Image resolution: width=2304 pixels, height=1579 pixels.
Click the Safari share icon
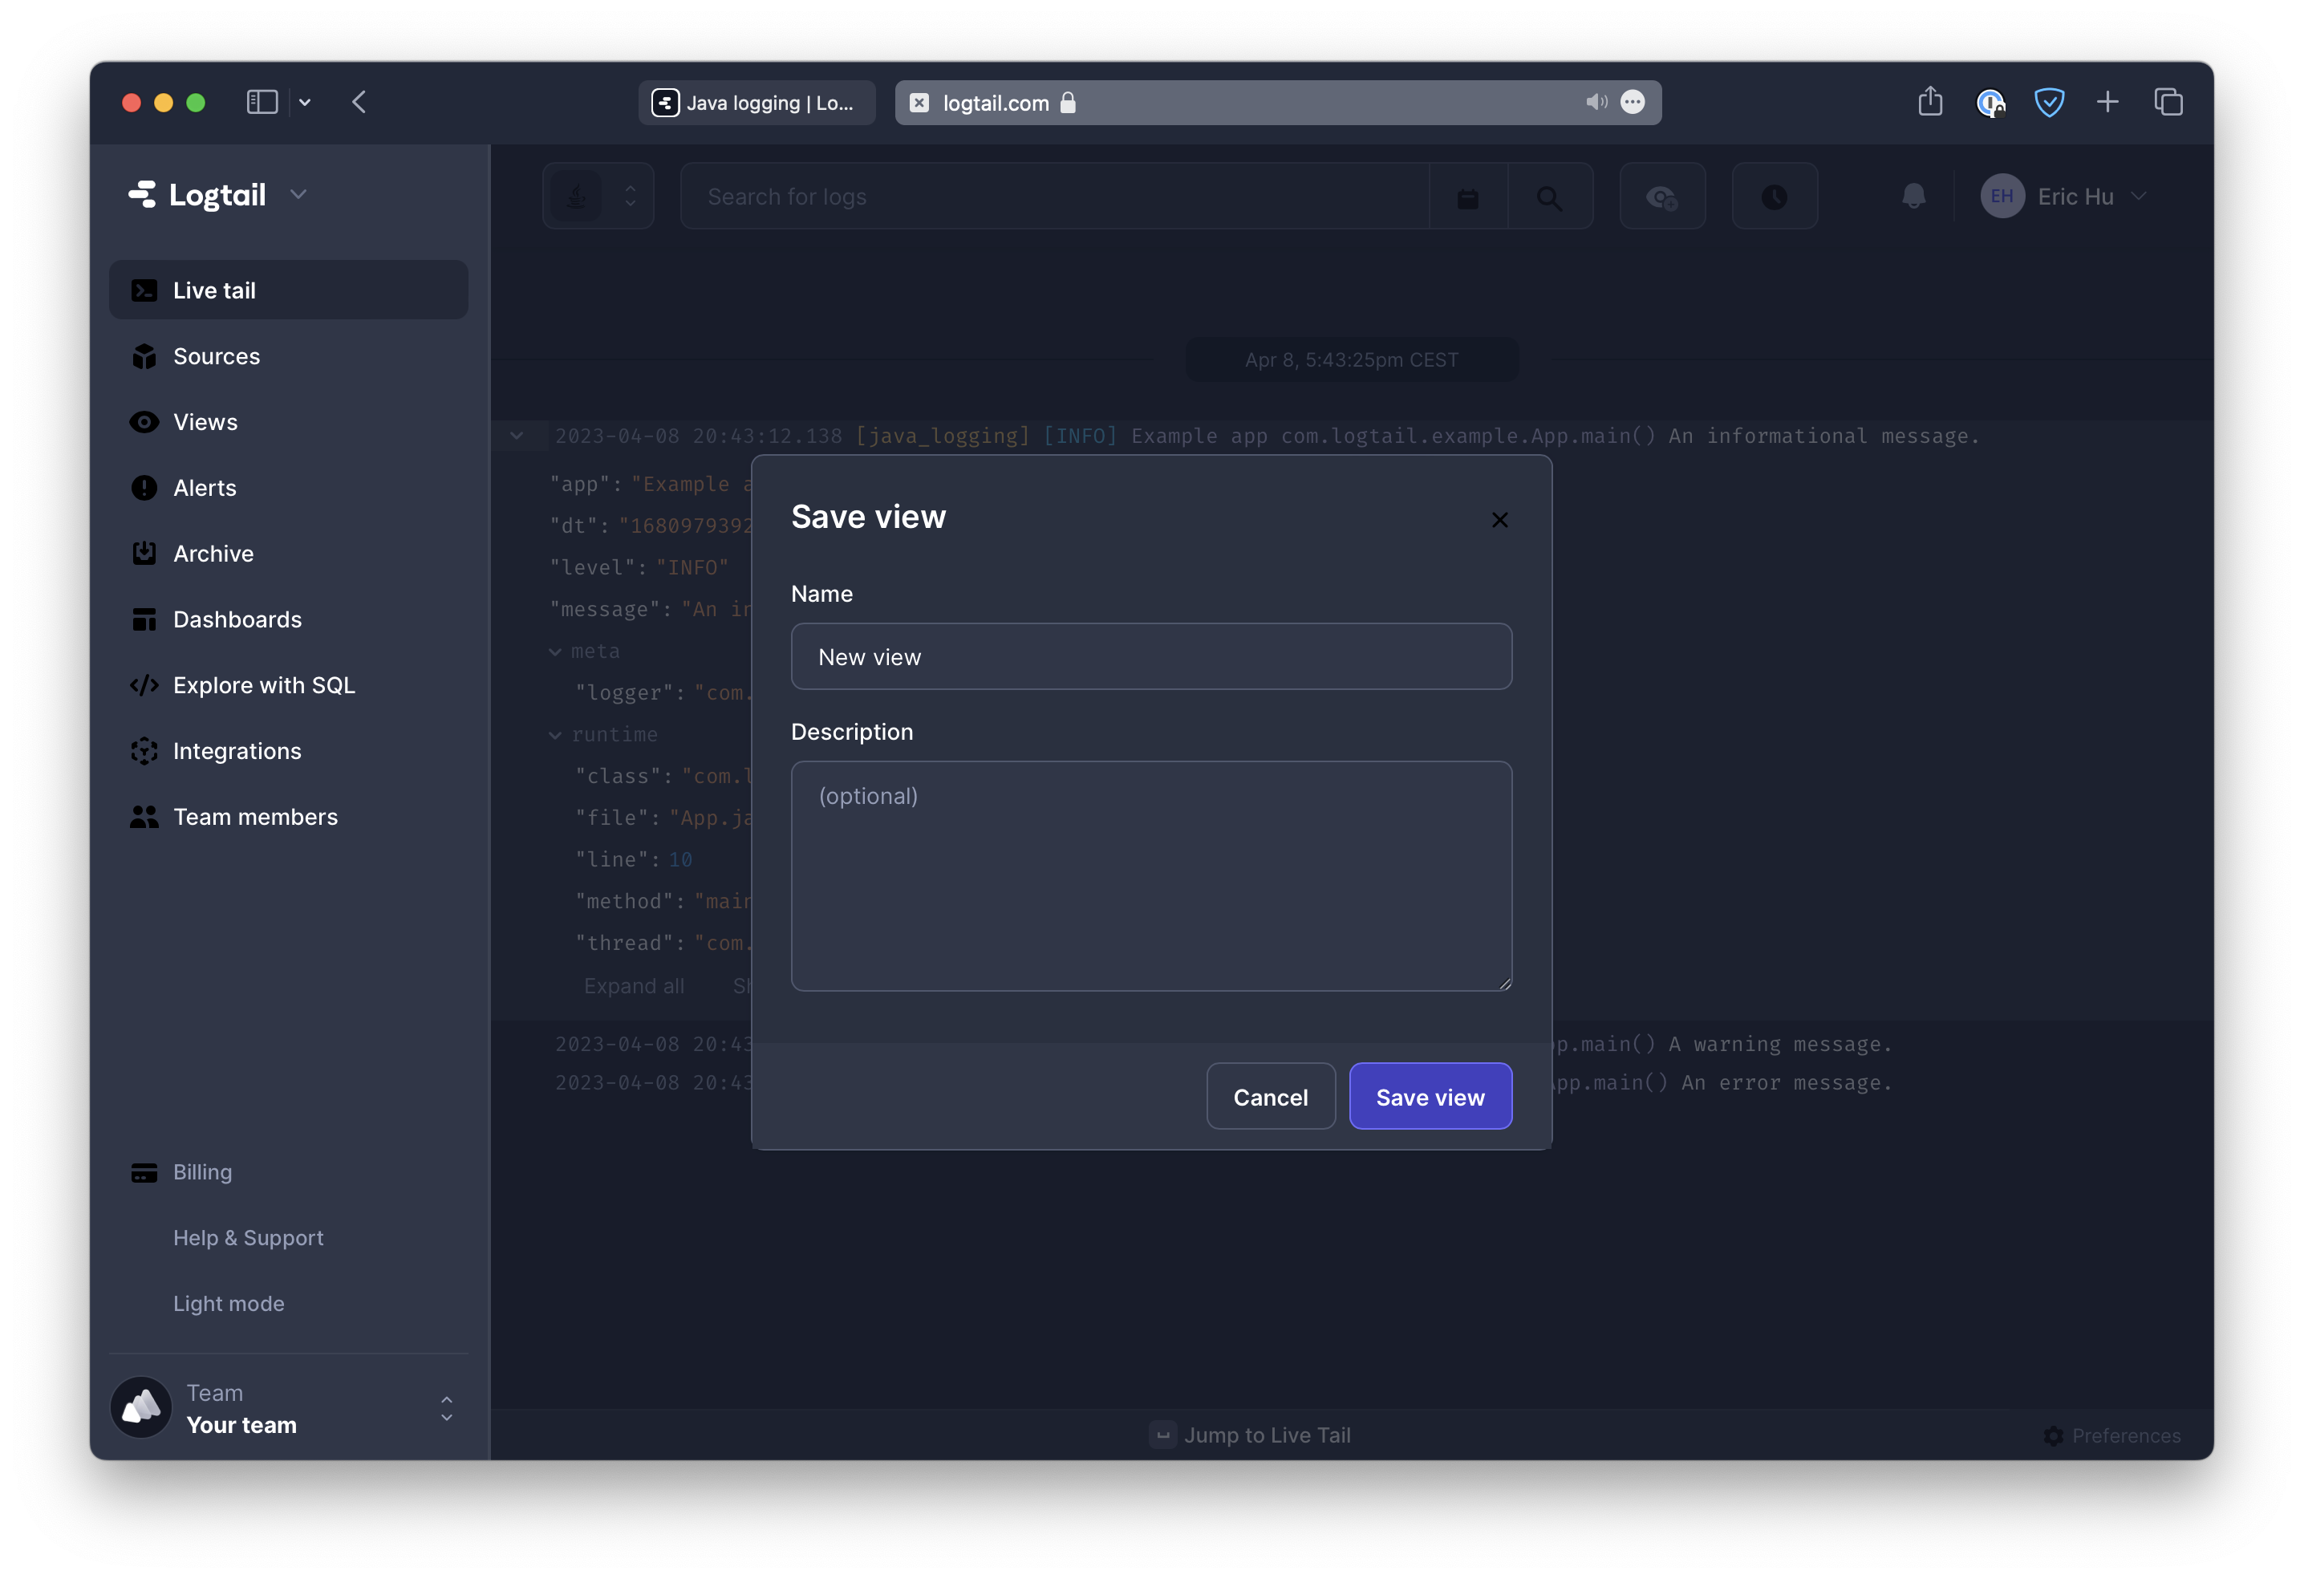click(x=1929, y=101)
